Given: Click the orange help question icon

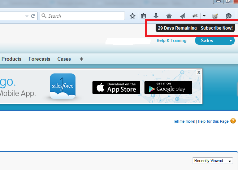Looking at the screenshot, I should coord(233,121).
